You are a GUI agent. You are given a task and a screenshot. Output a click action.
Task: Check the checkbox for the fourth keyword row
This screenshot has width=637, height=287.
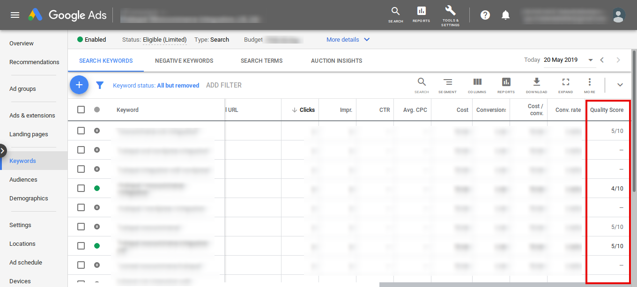pyautogui.click(x=81, y=188)
